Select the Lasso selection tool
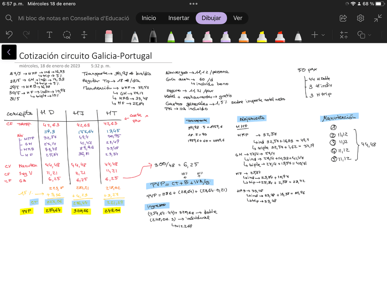This screenshot has width=387, height=290. click(67, 35)
